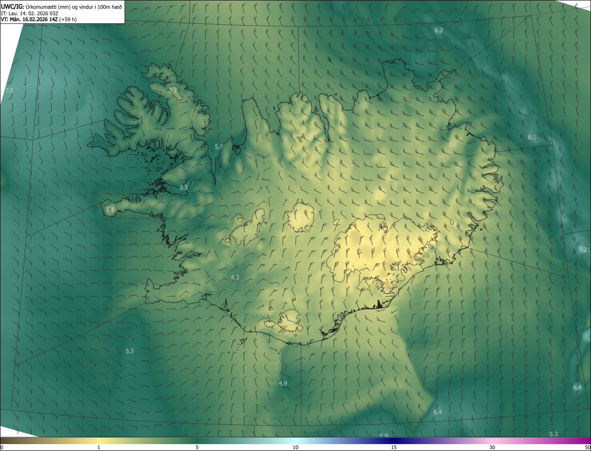This screenshot has height=451, width=591.
Task: Click the 4.3 value label
Action: tap(235, 277)
